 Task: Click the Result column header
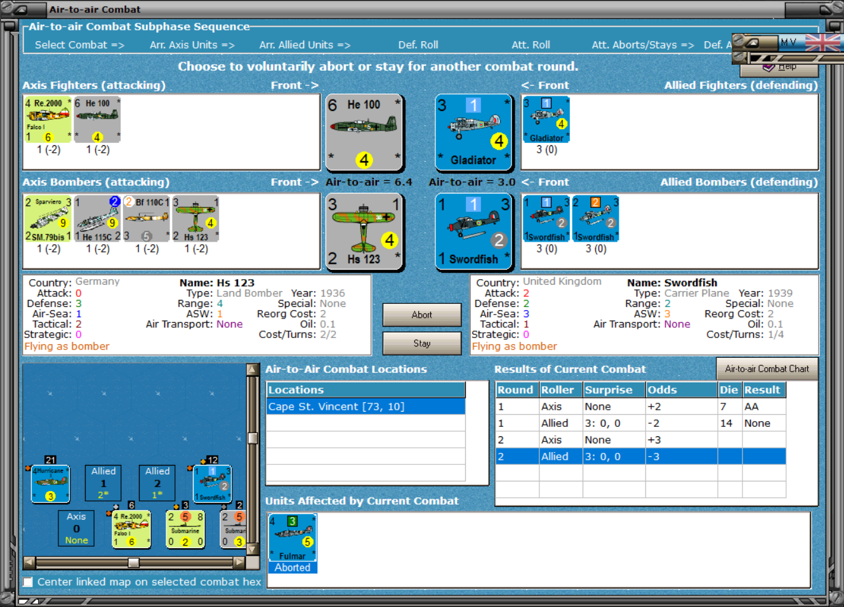coord(764,389)
